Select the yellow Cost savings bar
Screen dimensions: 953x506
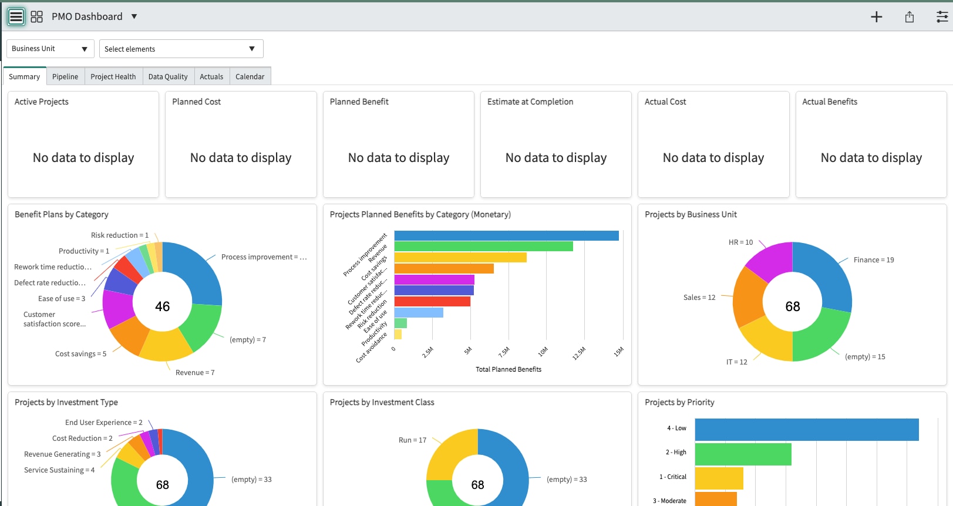(x=460, y=257)
